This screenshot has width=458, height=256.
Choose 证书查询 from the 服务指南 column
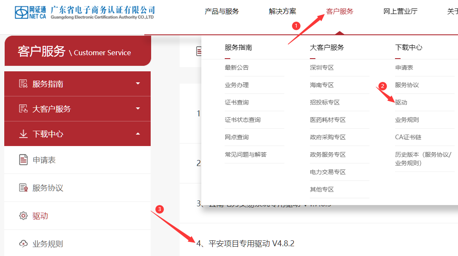click(x=237, y=102)
